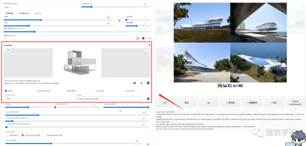Adjust the Sampling steps slider

click(x=91, y=7)
